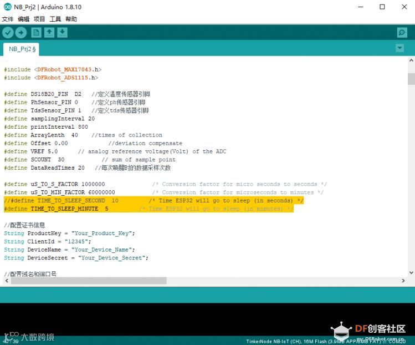The width and height of the screenshot is (415, 345).
Task: Click the printInterval 800 define line
Action: pyautogui.click(x=46, y=127)
